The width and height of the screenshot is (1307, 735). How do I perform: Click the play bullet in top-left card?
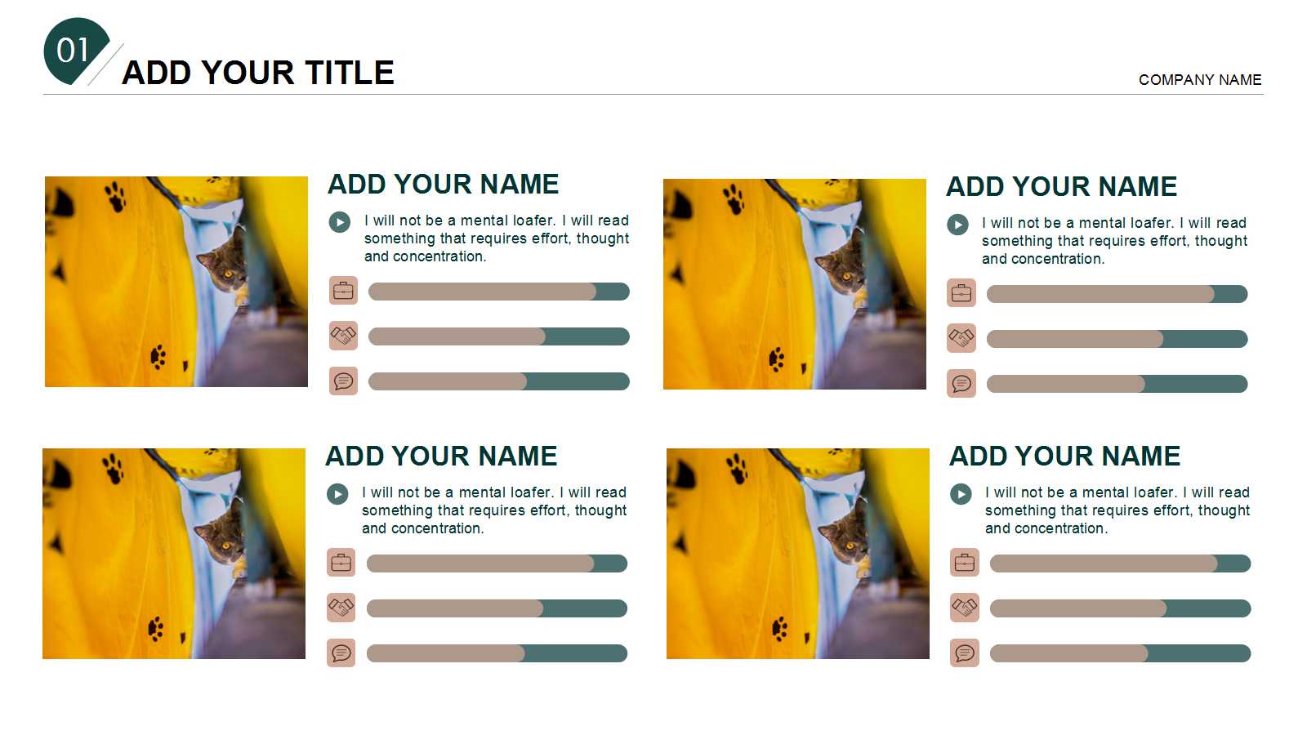(x=340, y=222)
